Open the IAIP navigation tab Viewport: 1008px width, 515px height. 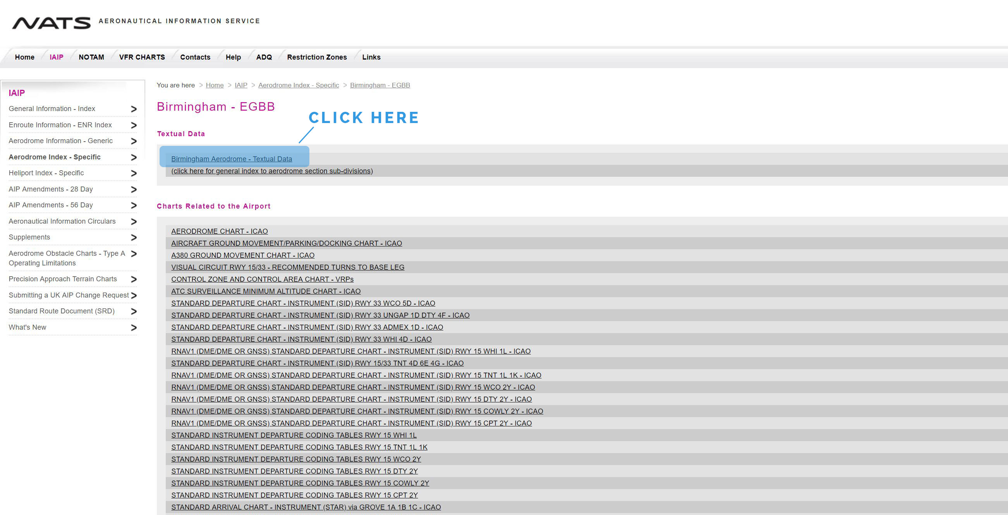point(57,57)
